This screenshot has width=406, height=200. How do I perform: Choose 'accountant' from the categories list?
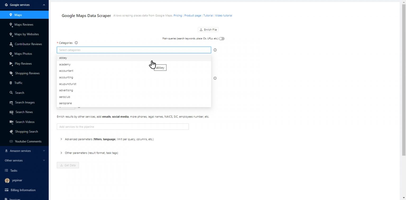(x=66, y=71)
